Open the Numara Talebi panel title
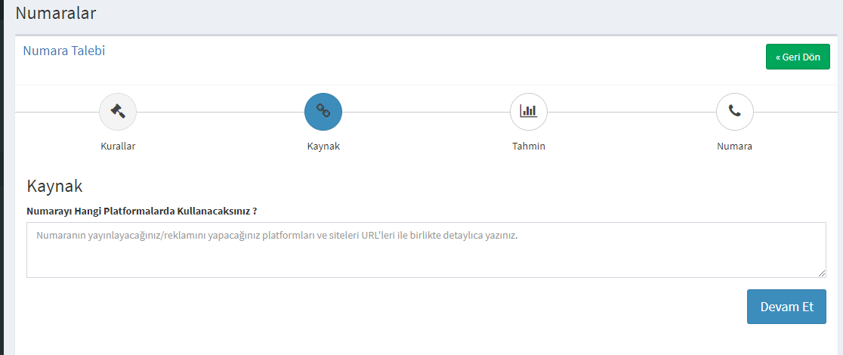This screenshot has height=355, width=843. (64, 51)
